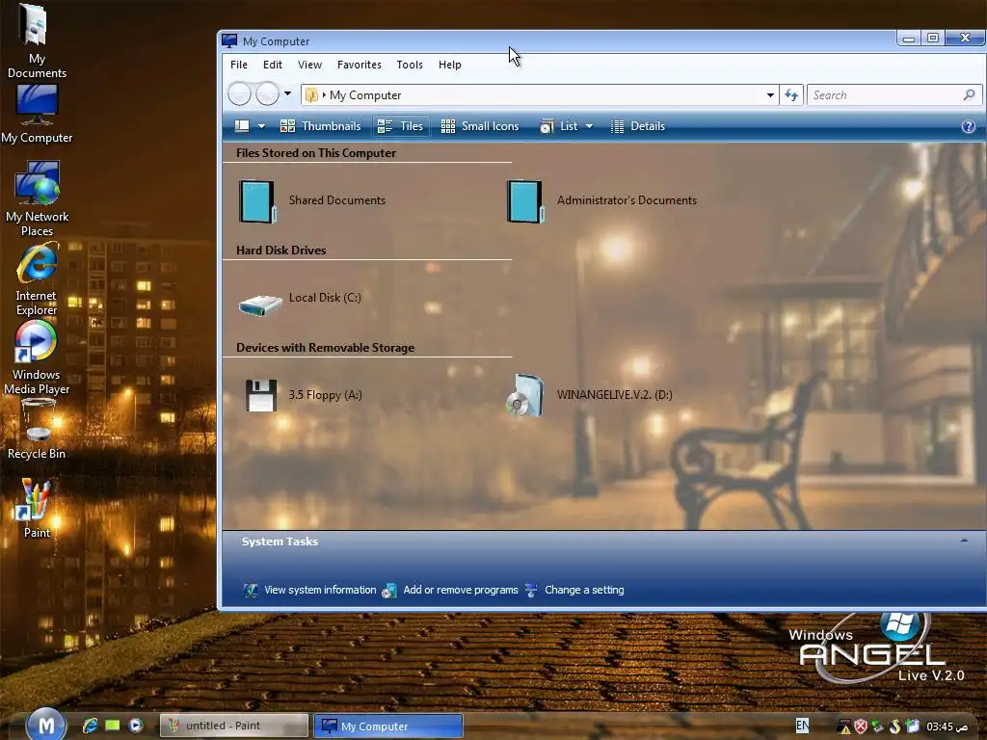Click the red shield tray icon
Viewport: 987px width, 740px height.
[x=861, y=727]
